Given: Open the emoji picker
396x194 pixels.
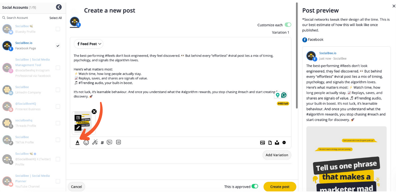Looking at the screenshot, I should click(86, 142).
